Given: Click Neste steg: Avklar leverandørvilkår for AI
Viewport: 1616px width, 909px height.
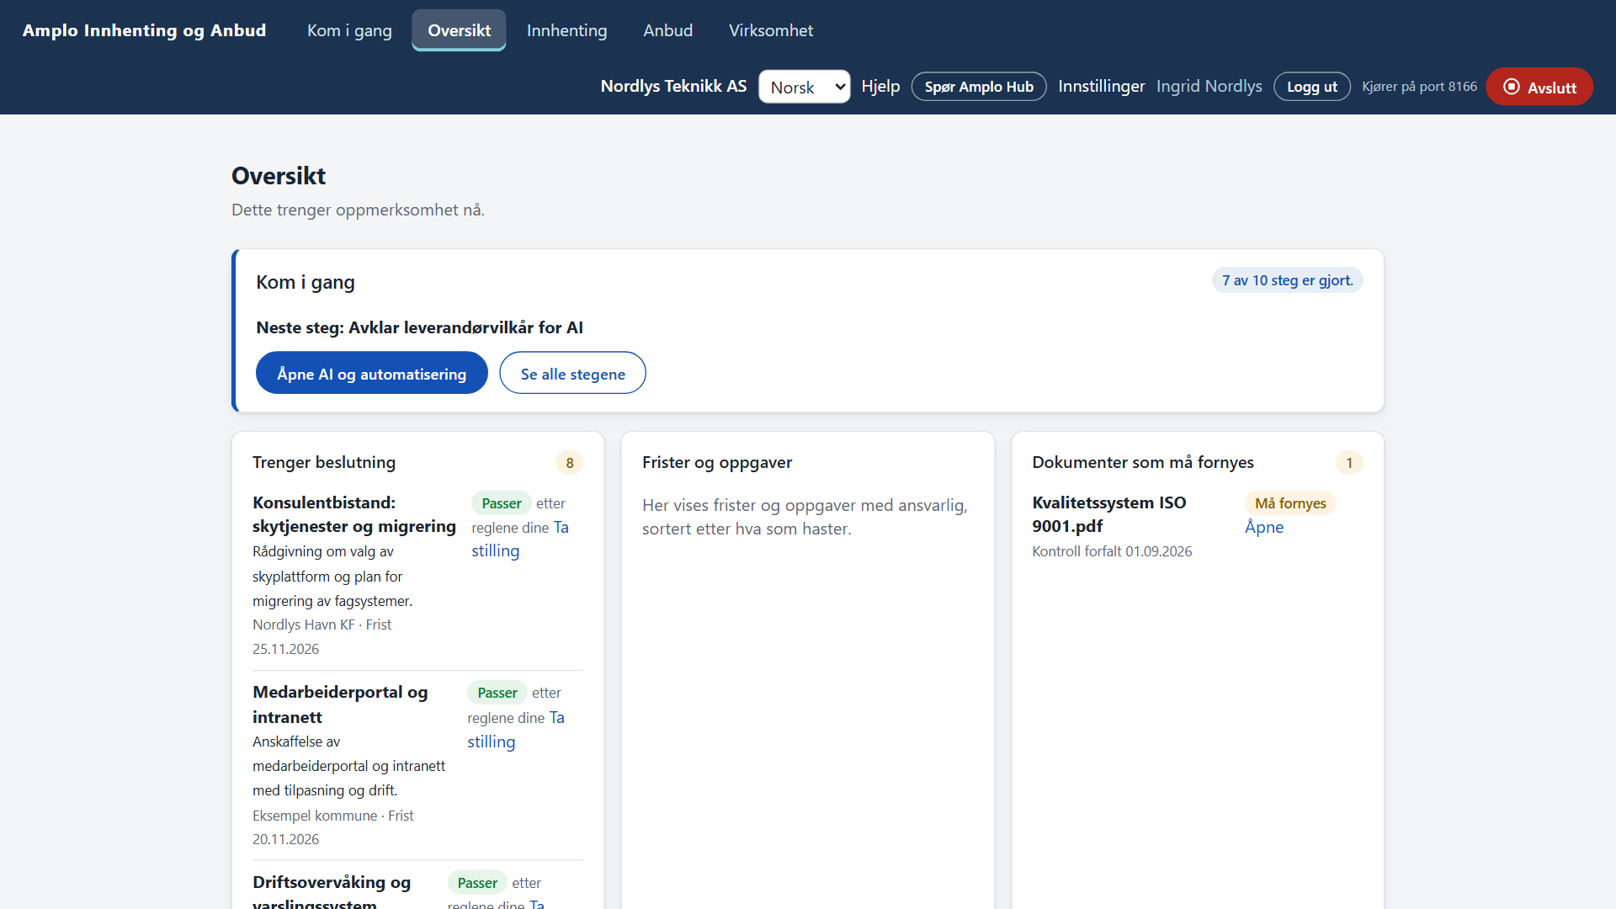Looking at the screenshot, I should (419, 327).
